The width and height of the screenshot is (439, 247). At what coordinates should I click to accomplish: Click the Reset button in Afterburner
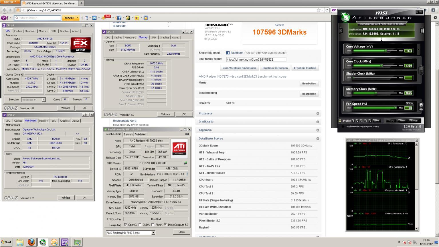click(x=402, y=120)
